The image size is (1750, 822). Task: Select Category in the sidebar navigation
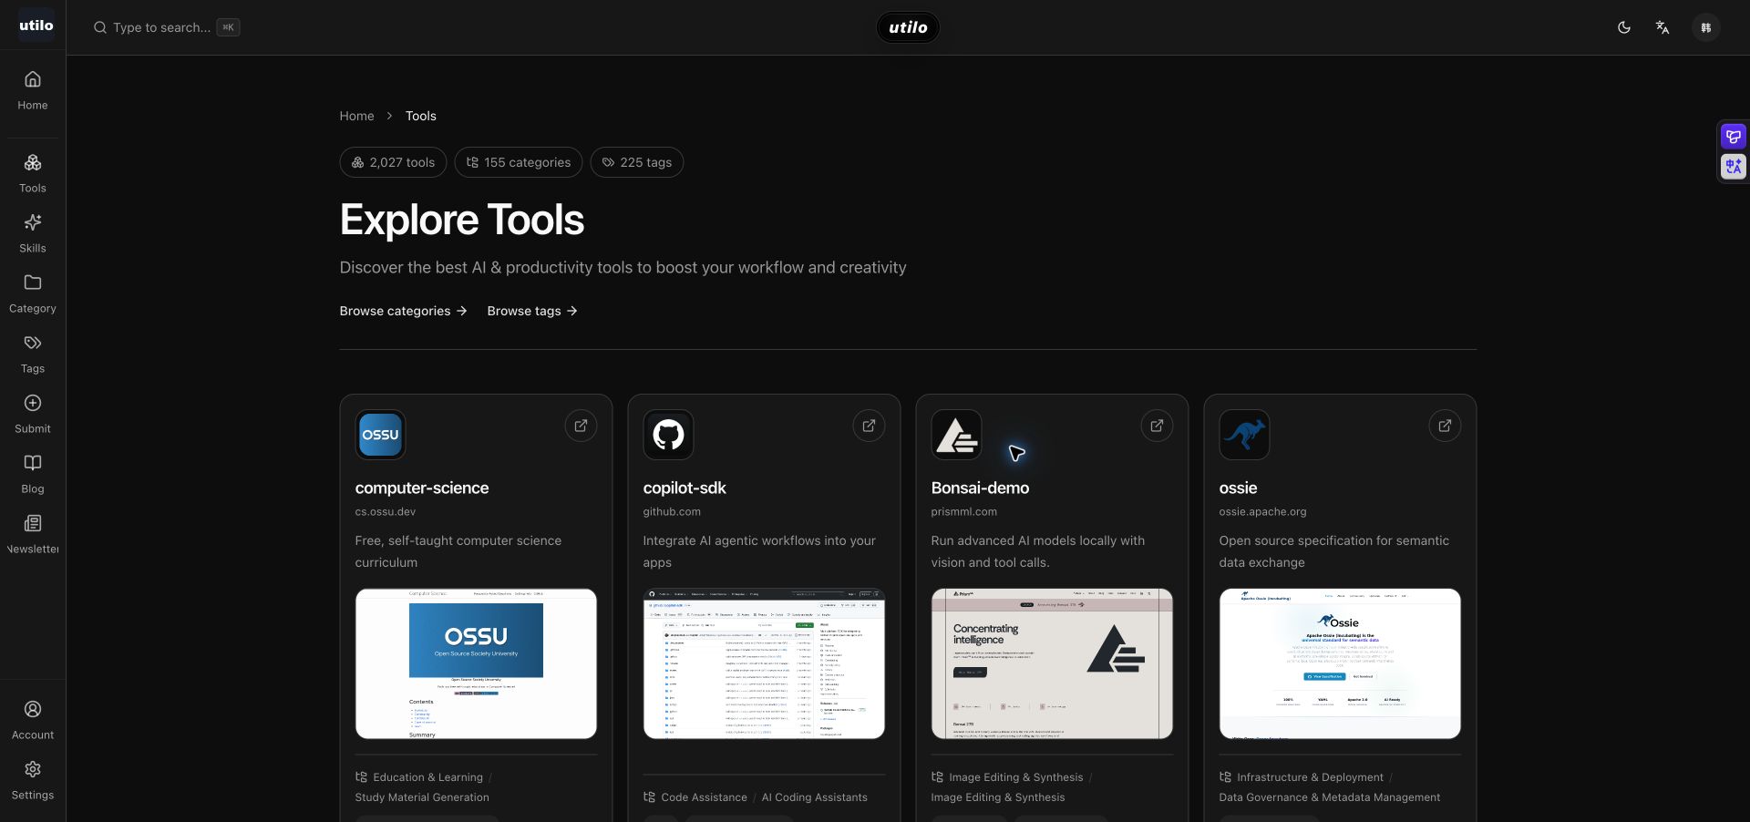33,293
